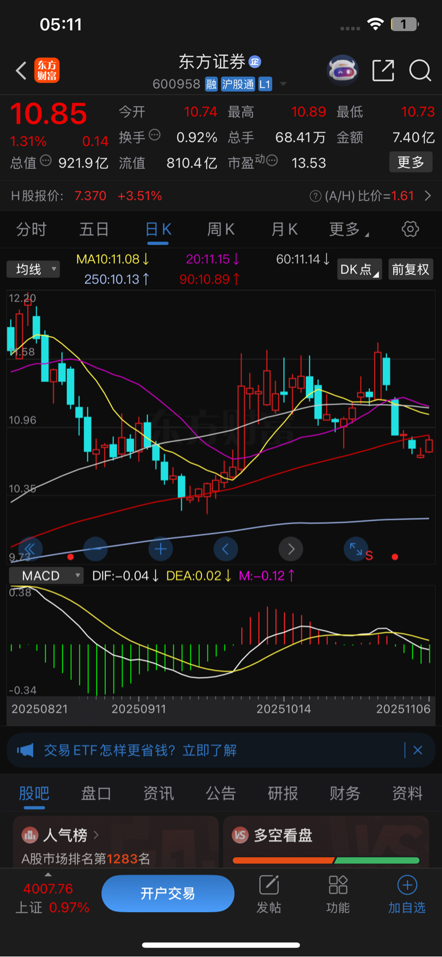The image size is (442, 957).
Task: Switch to the 研报 tab
Action: pos(283,794)
